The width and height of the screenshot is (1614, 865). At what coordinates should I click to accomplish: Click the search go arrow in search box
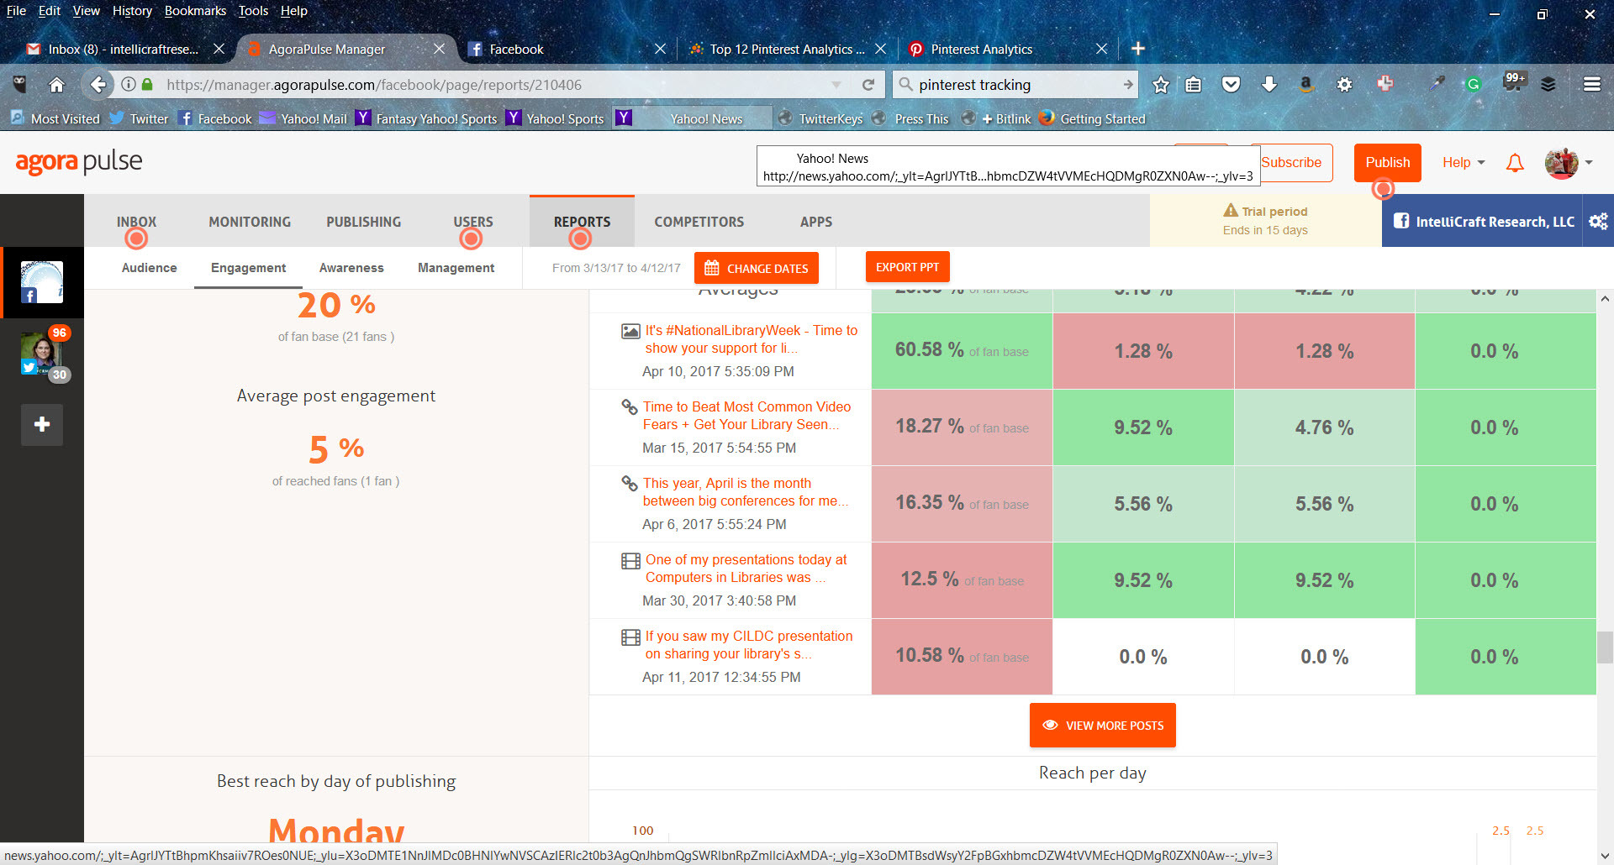click(x=1127, y=85)
